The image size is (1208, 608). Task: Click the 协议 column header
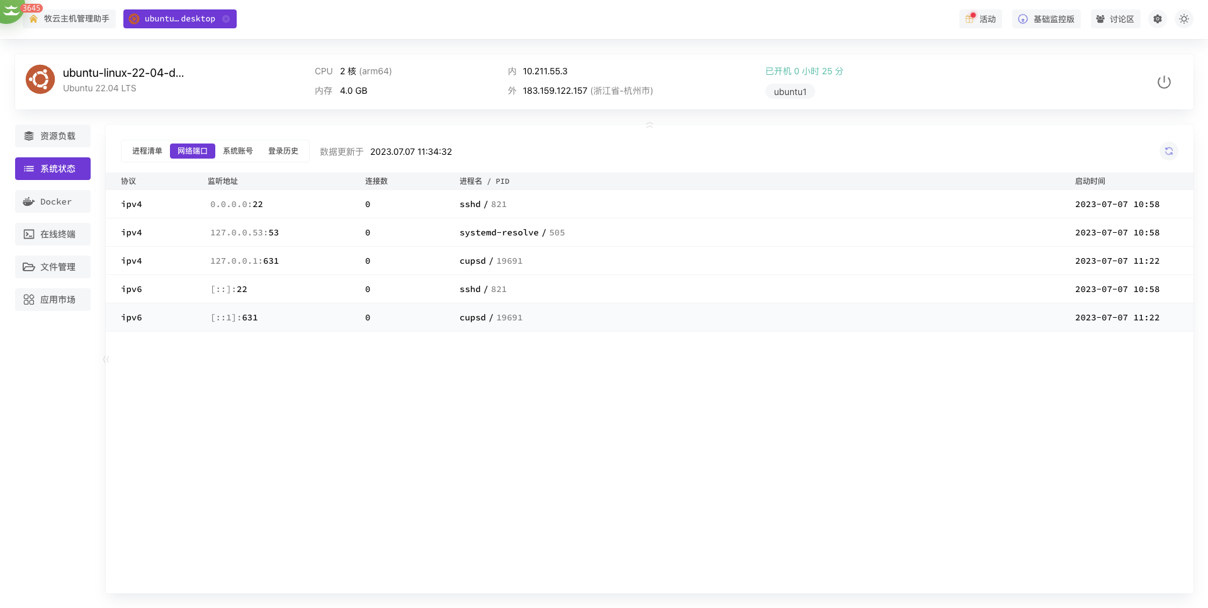tap(128, 181)
